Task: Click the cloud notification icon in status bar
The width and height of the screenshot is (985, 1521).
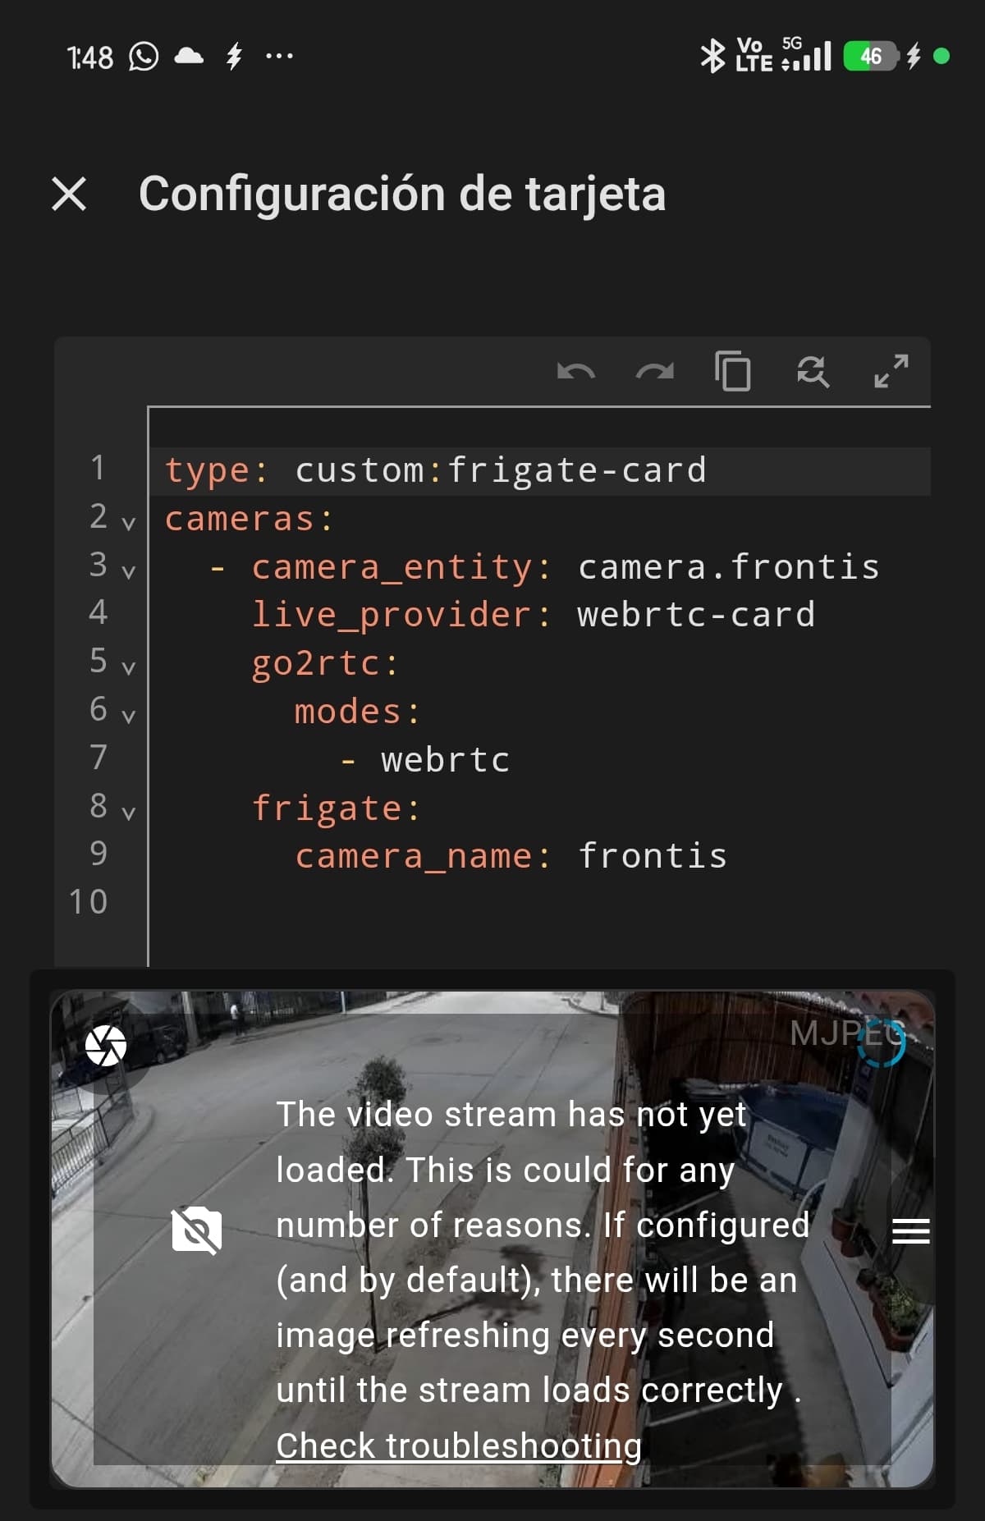Action: 190,56
